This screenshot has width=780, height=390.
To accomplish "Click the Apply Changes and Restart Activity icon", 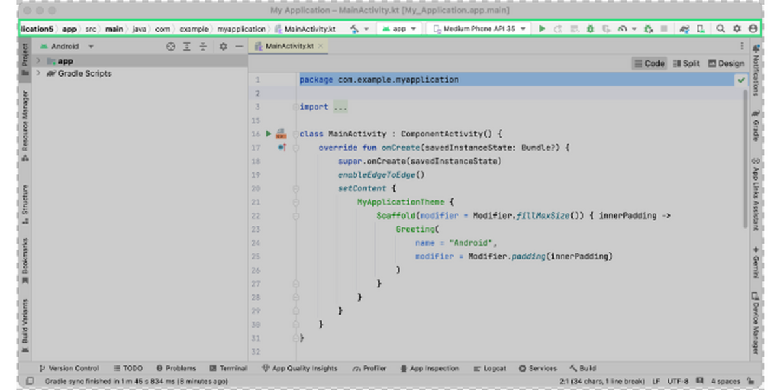I will 558,29.
